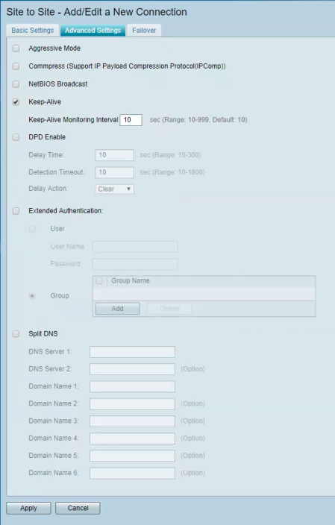Enable NetBIOS Broadcast option
Screen dimensions: 335x525
[16, 84]
